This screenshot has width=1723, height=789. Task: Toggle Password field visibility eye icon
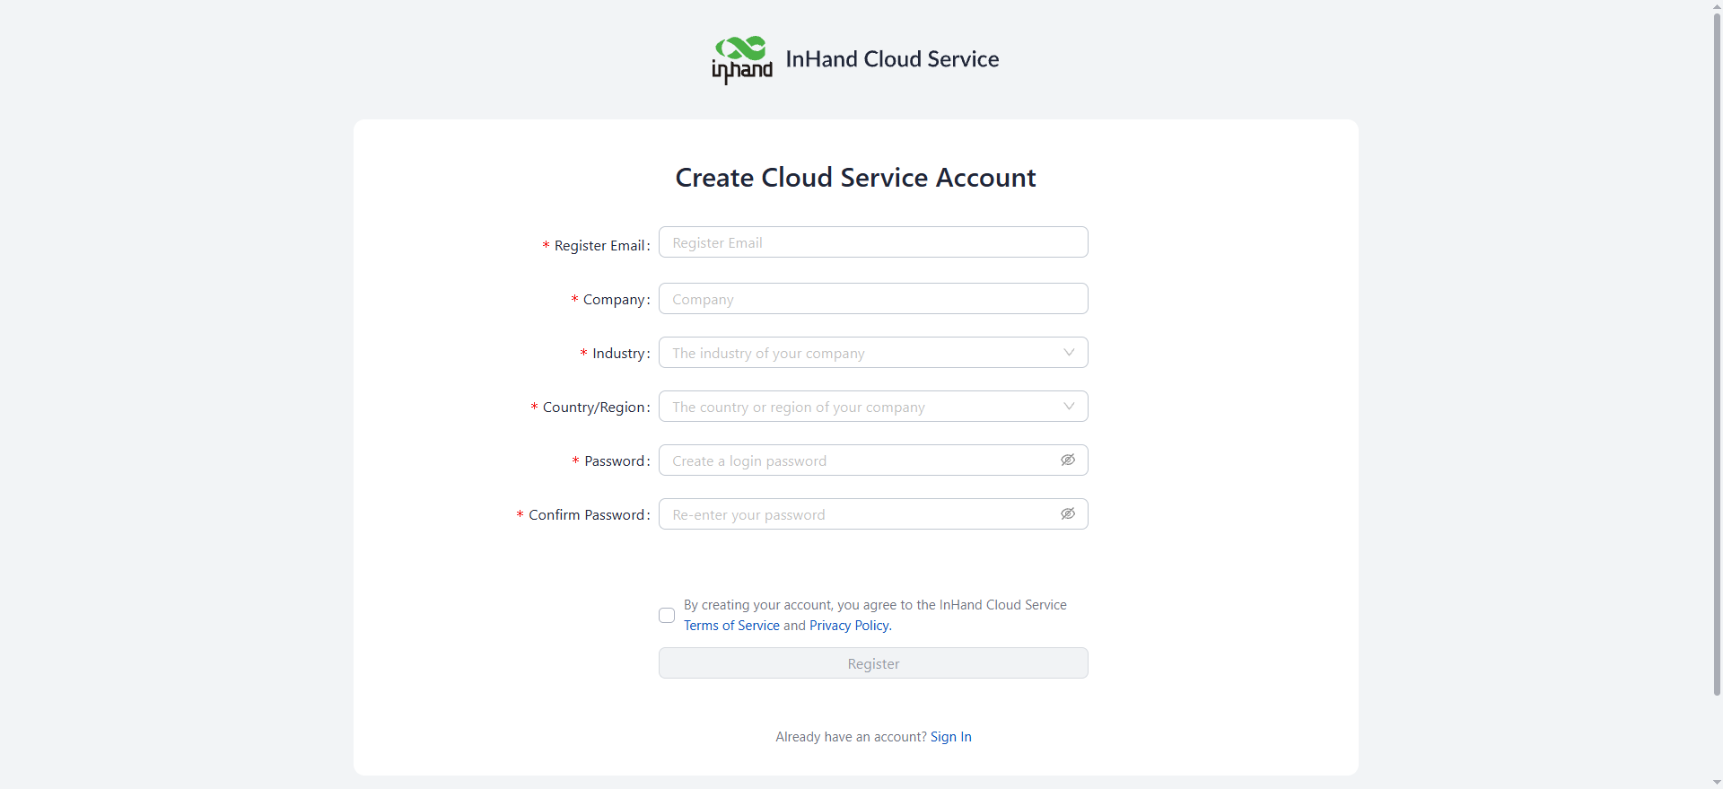pos(1068,460)
